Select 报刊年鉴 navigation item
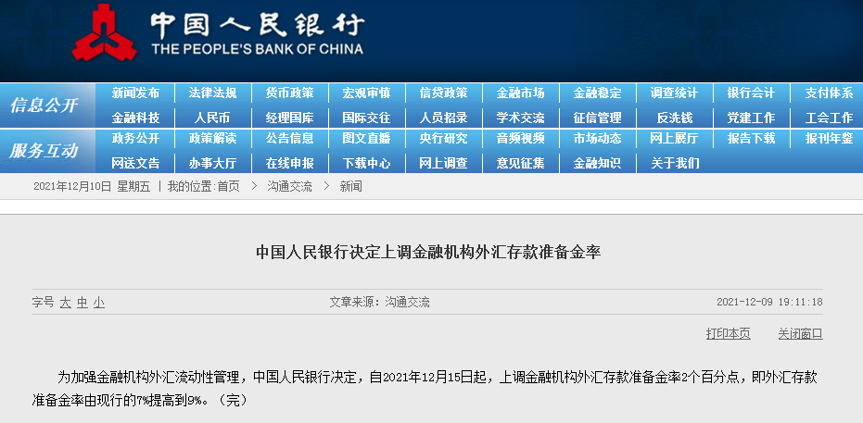863x423 pixels. pos(829,139)
